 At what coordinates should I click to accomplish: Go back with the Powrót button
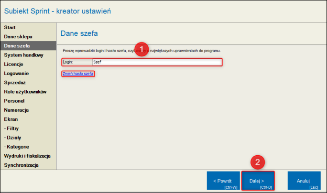coord(223,181)
